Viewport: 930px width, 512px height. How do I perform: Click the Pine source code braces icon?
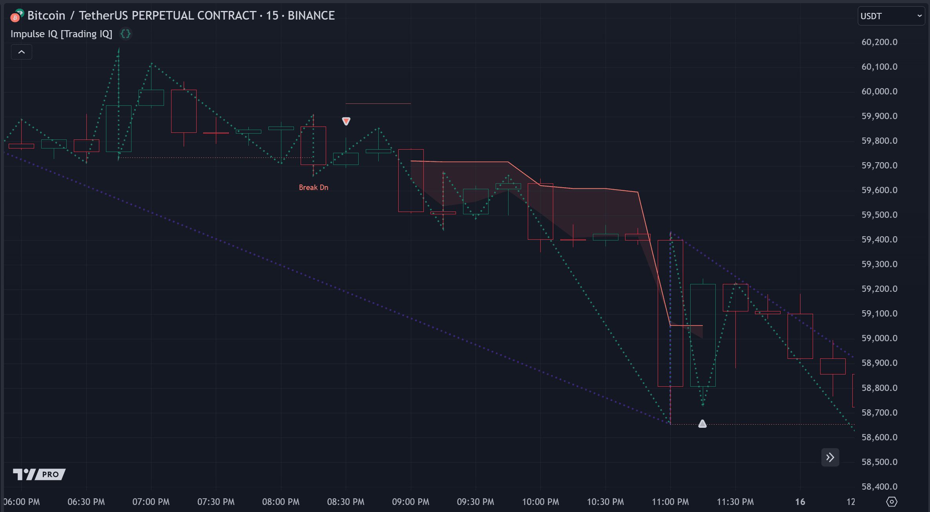pyautogui.click(x=126, y=34)
